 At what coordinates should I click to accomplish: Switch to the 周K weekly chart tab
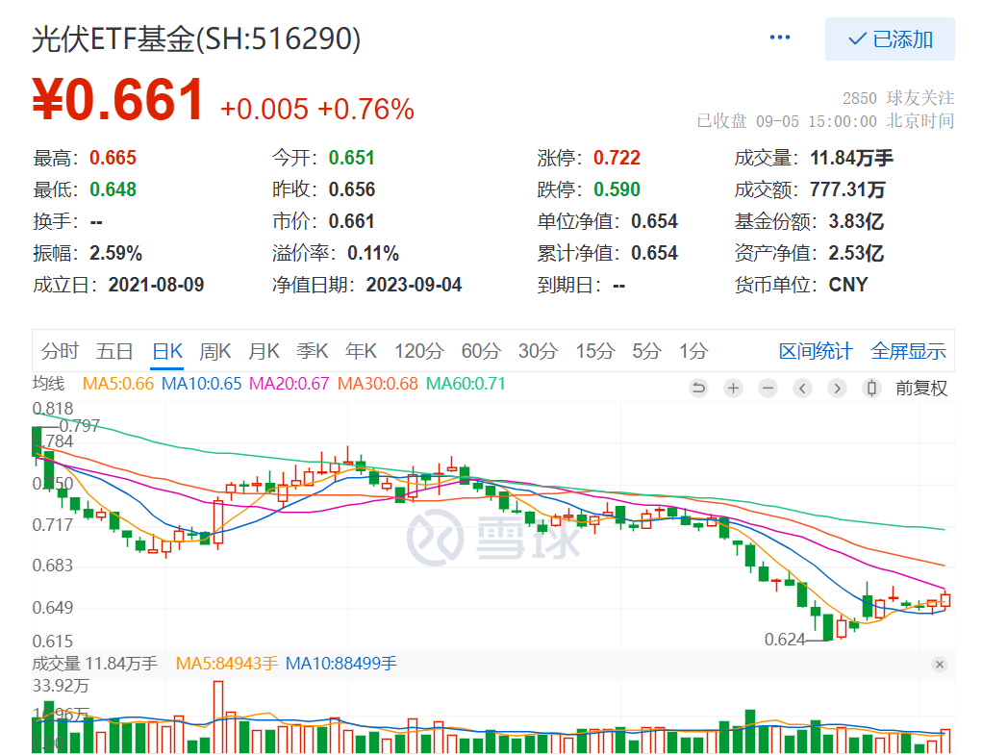pyautogui.click(x=214, y=351)
